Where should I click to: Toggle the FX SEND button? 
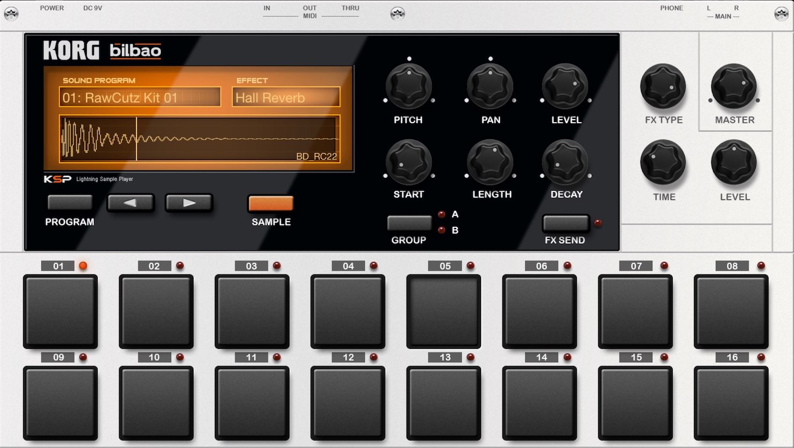tap(565, 223)
